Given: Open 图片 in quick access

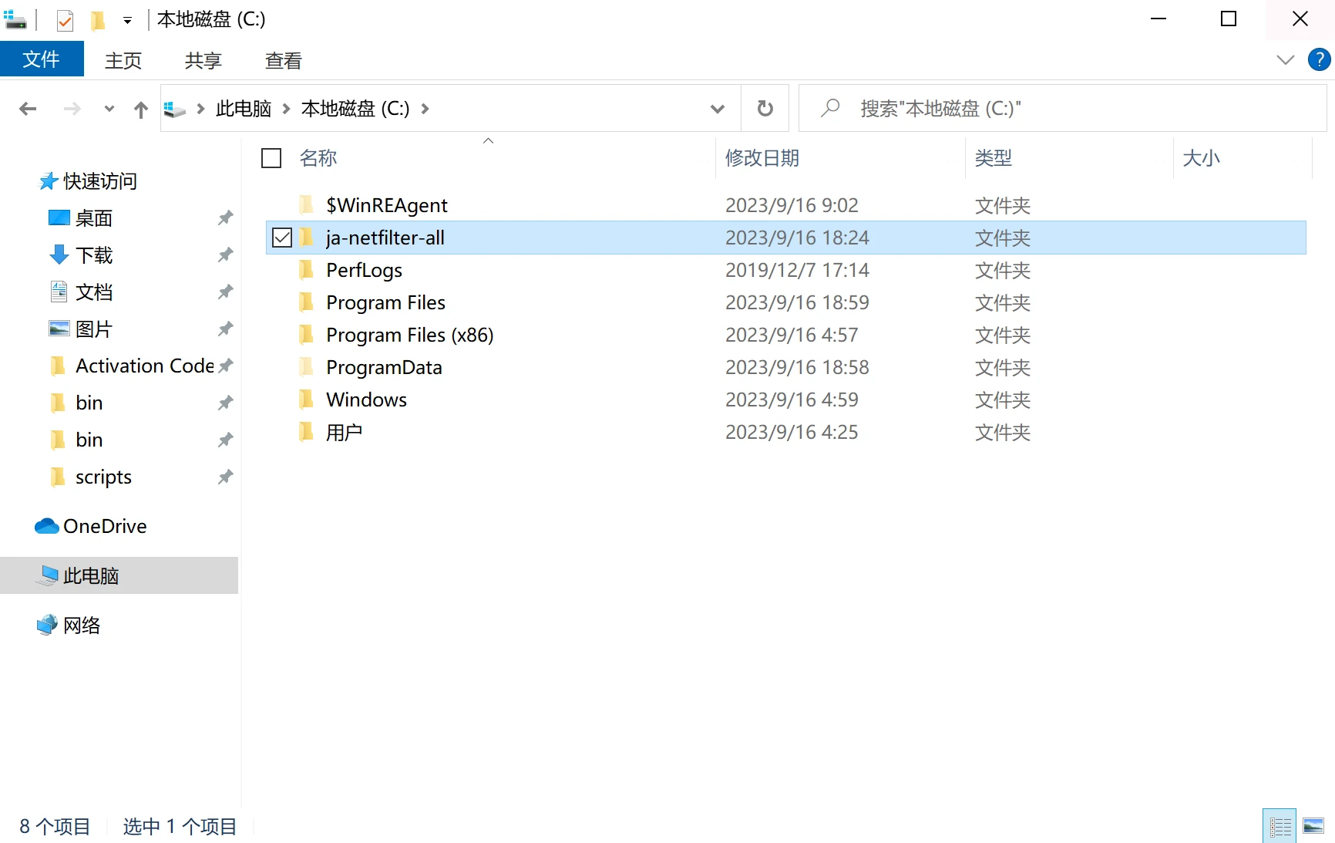Looking at the screenshot, I should coord(94,329).
